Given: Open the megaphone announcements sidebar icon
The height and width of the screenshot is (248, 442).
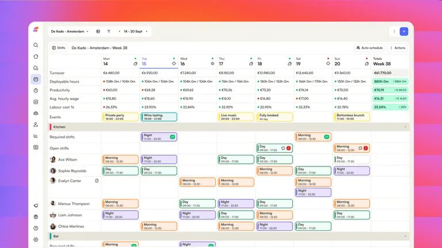Looking at the screenshot, I should point(36,206).
